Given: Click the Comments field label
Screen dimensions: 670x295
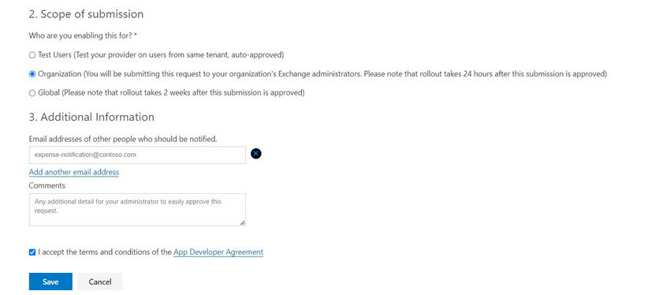Looking at the screenshot, I should [47, 185].
